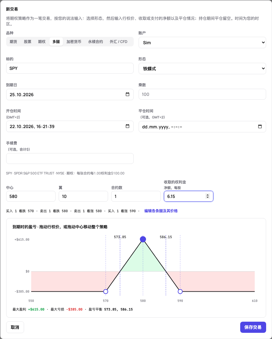The width and height of the screenshot is (272, 339).
Task: Click the 合约数 field showing 1
Action: tap(136, 196)
